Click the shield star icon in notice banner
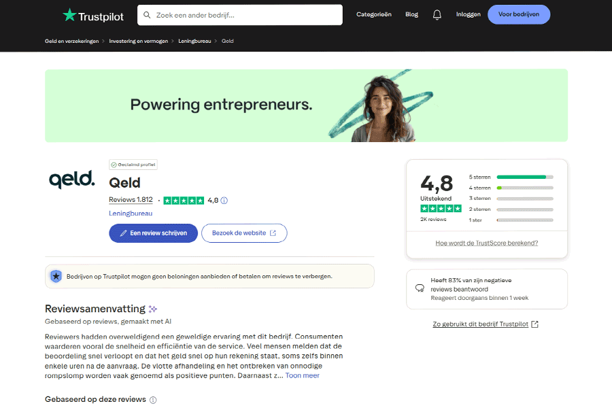This screenshot has height=408, width=612. (56, 276)
